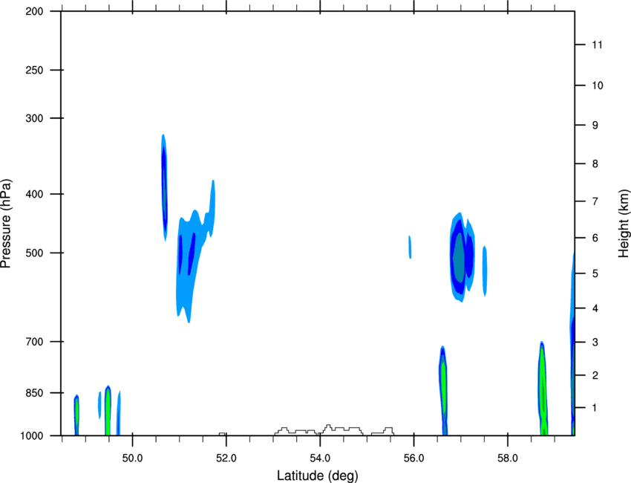Image resolution: width=631 pixels, height=483 pixels.
Task: Click the 1 km height label
Action: (x=595, y=408)
